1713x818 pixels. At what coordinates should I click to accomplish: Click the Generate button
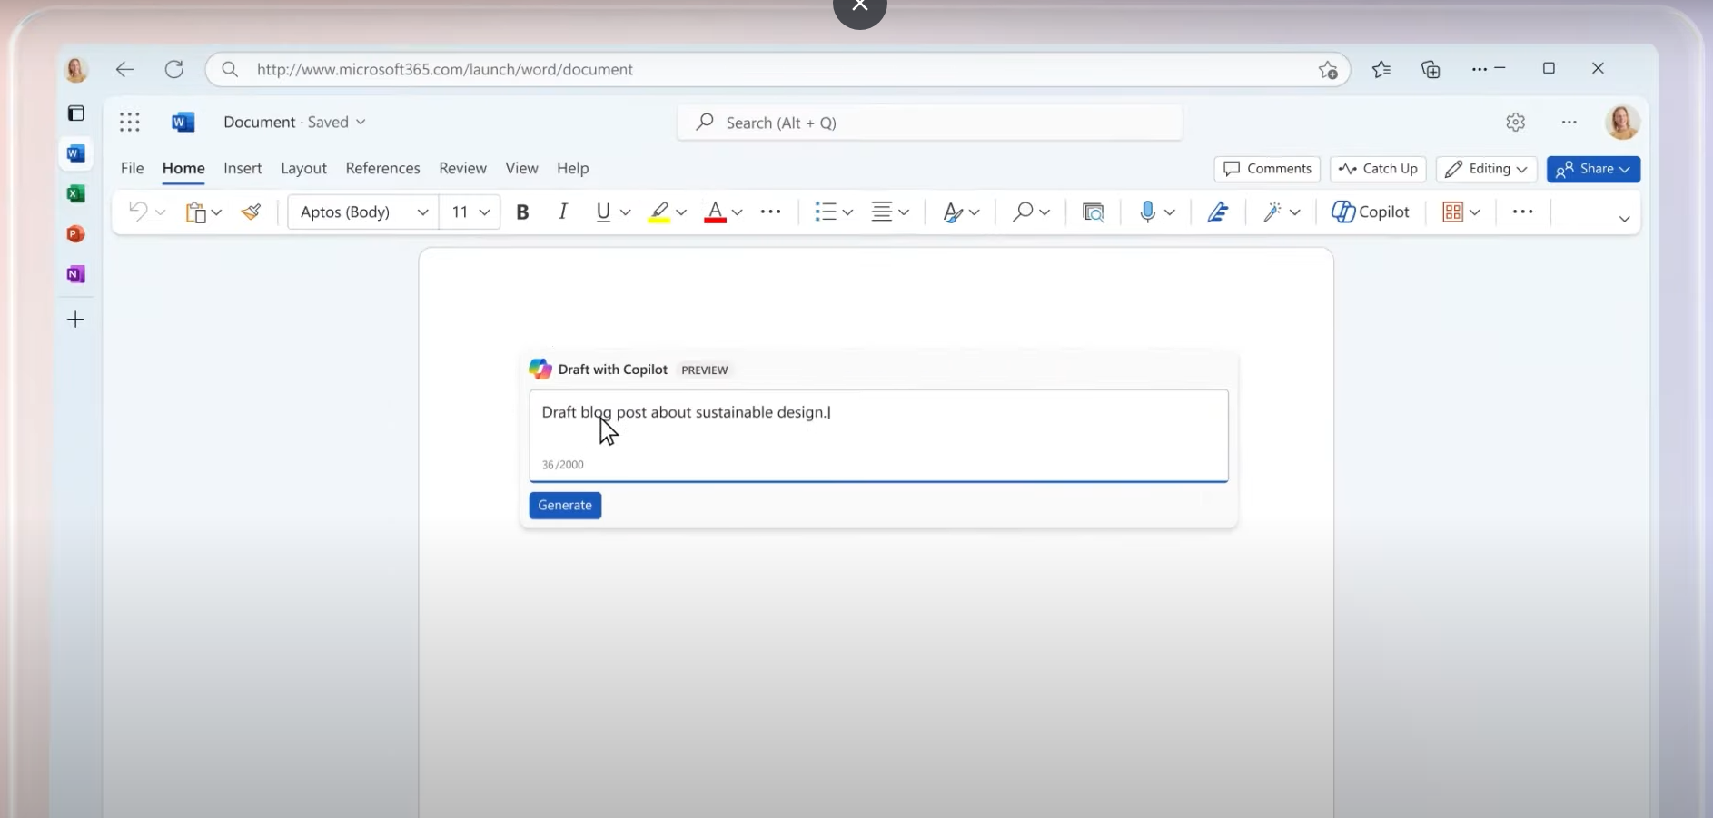pos(565,506)
